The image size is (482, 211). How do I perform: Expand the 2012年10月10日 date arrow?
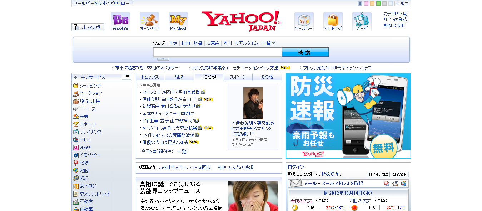coord(326,193)
